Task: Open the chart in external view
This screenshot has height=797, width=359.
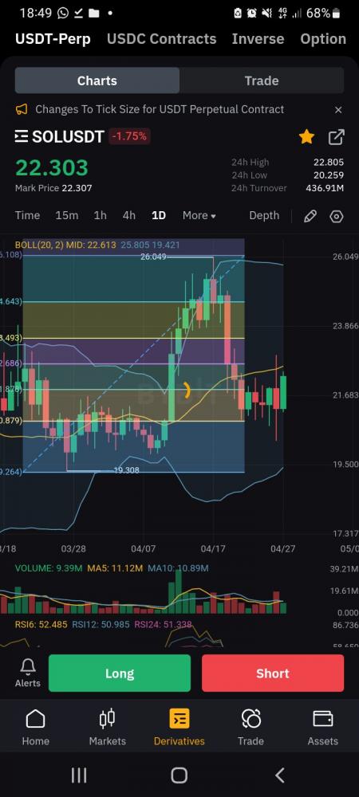Action: click(336, 137)
